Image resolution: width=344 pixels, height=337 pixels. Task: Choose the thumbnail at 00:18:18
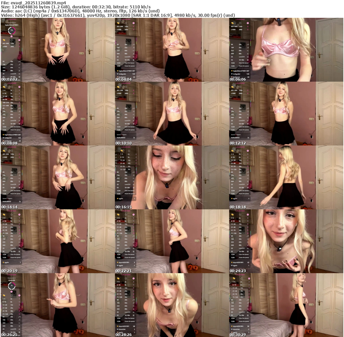pyautogui.click(x=286, y=177)
